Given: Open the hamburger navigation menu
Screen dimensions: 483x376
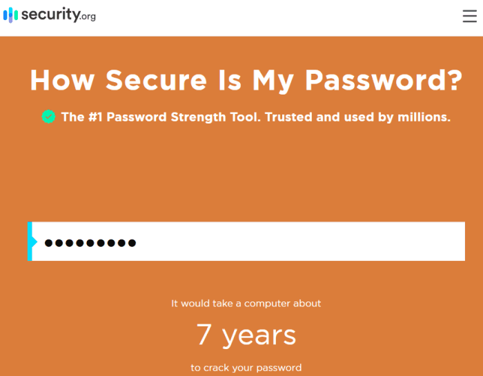Looking at the screenshot, I should 469,16.
